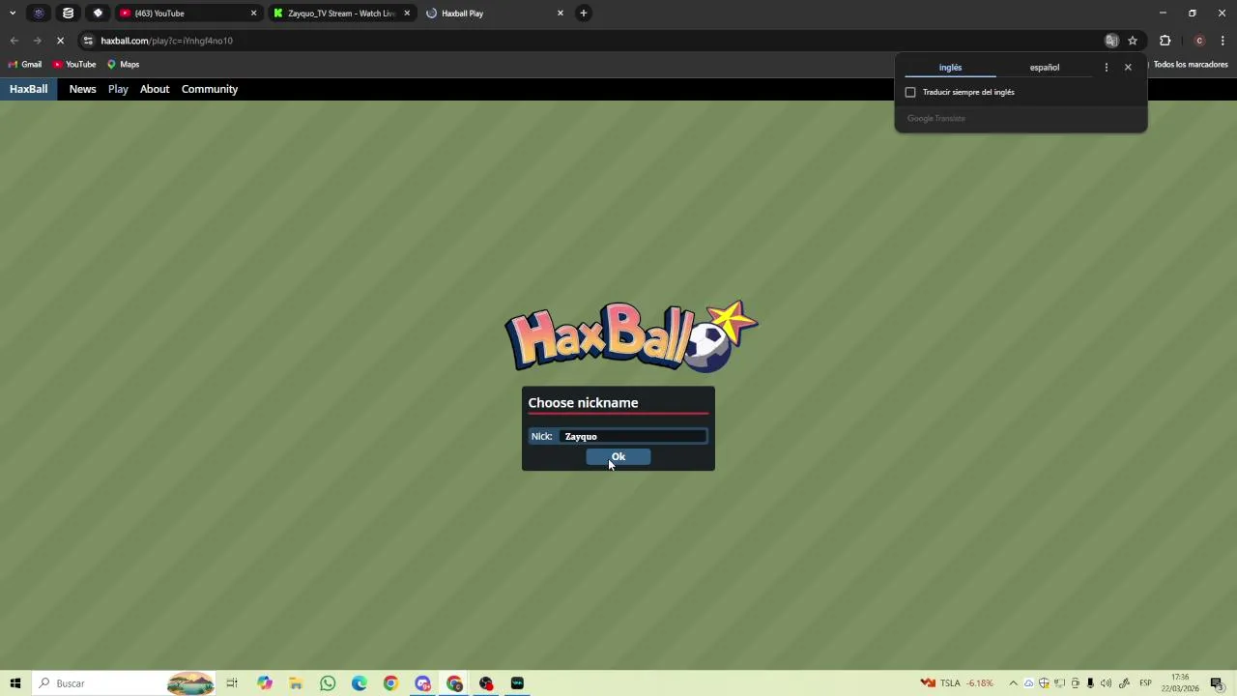Select the español tab in translate popup
Screen dimensions: 1237x696
1045,68
